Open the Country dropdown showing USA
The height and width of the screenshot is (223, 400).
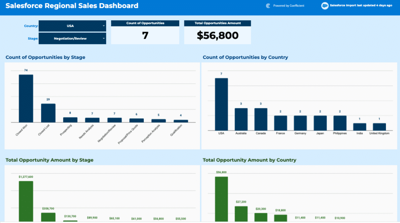72,26
